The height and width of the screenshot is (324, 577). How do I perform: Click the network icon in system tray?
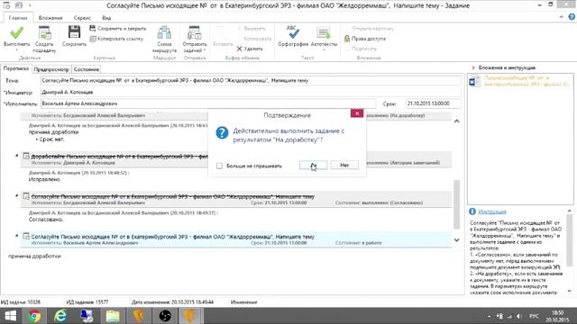pyautogui.click(x=509, y=316)
